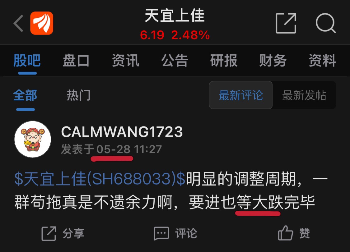Open the 资料 tab

tap(322, 60)
